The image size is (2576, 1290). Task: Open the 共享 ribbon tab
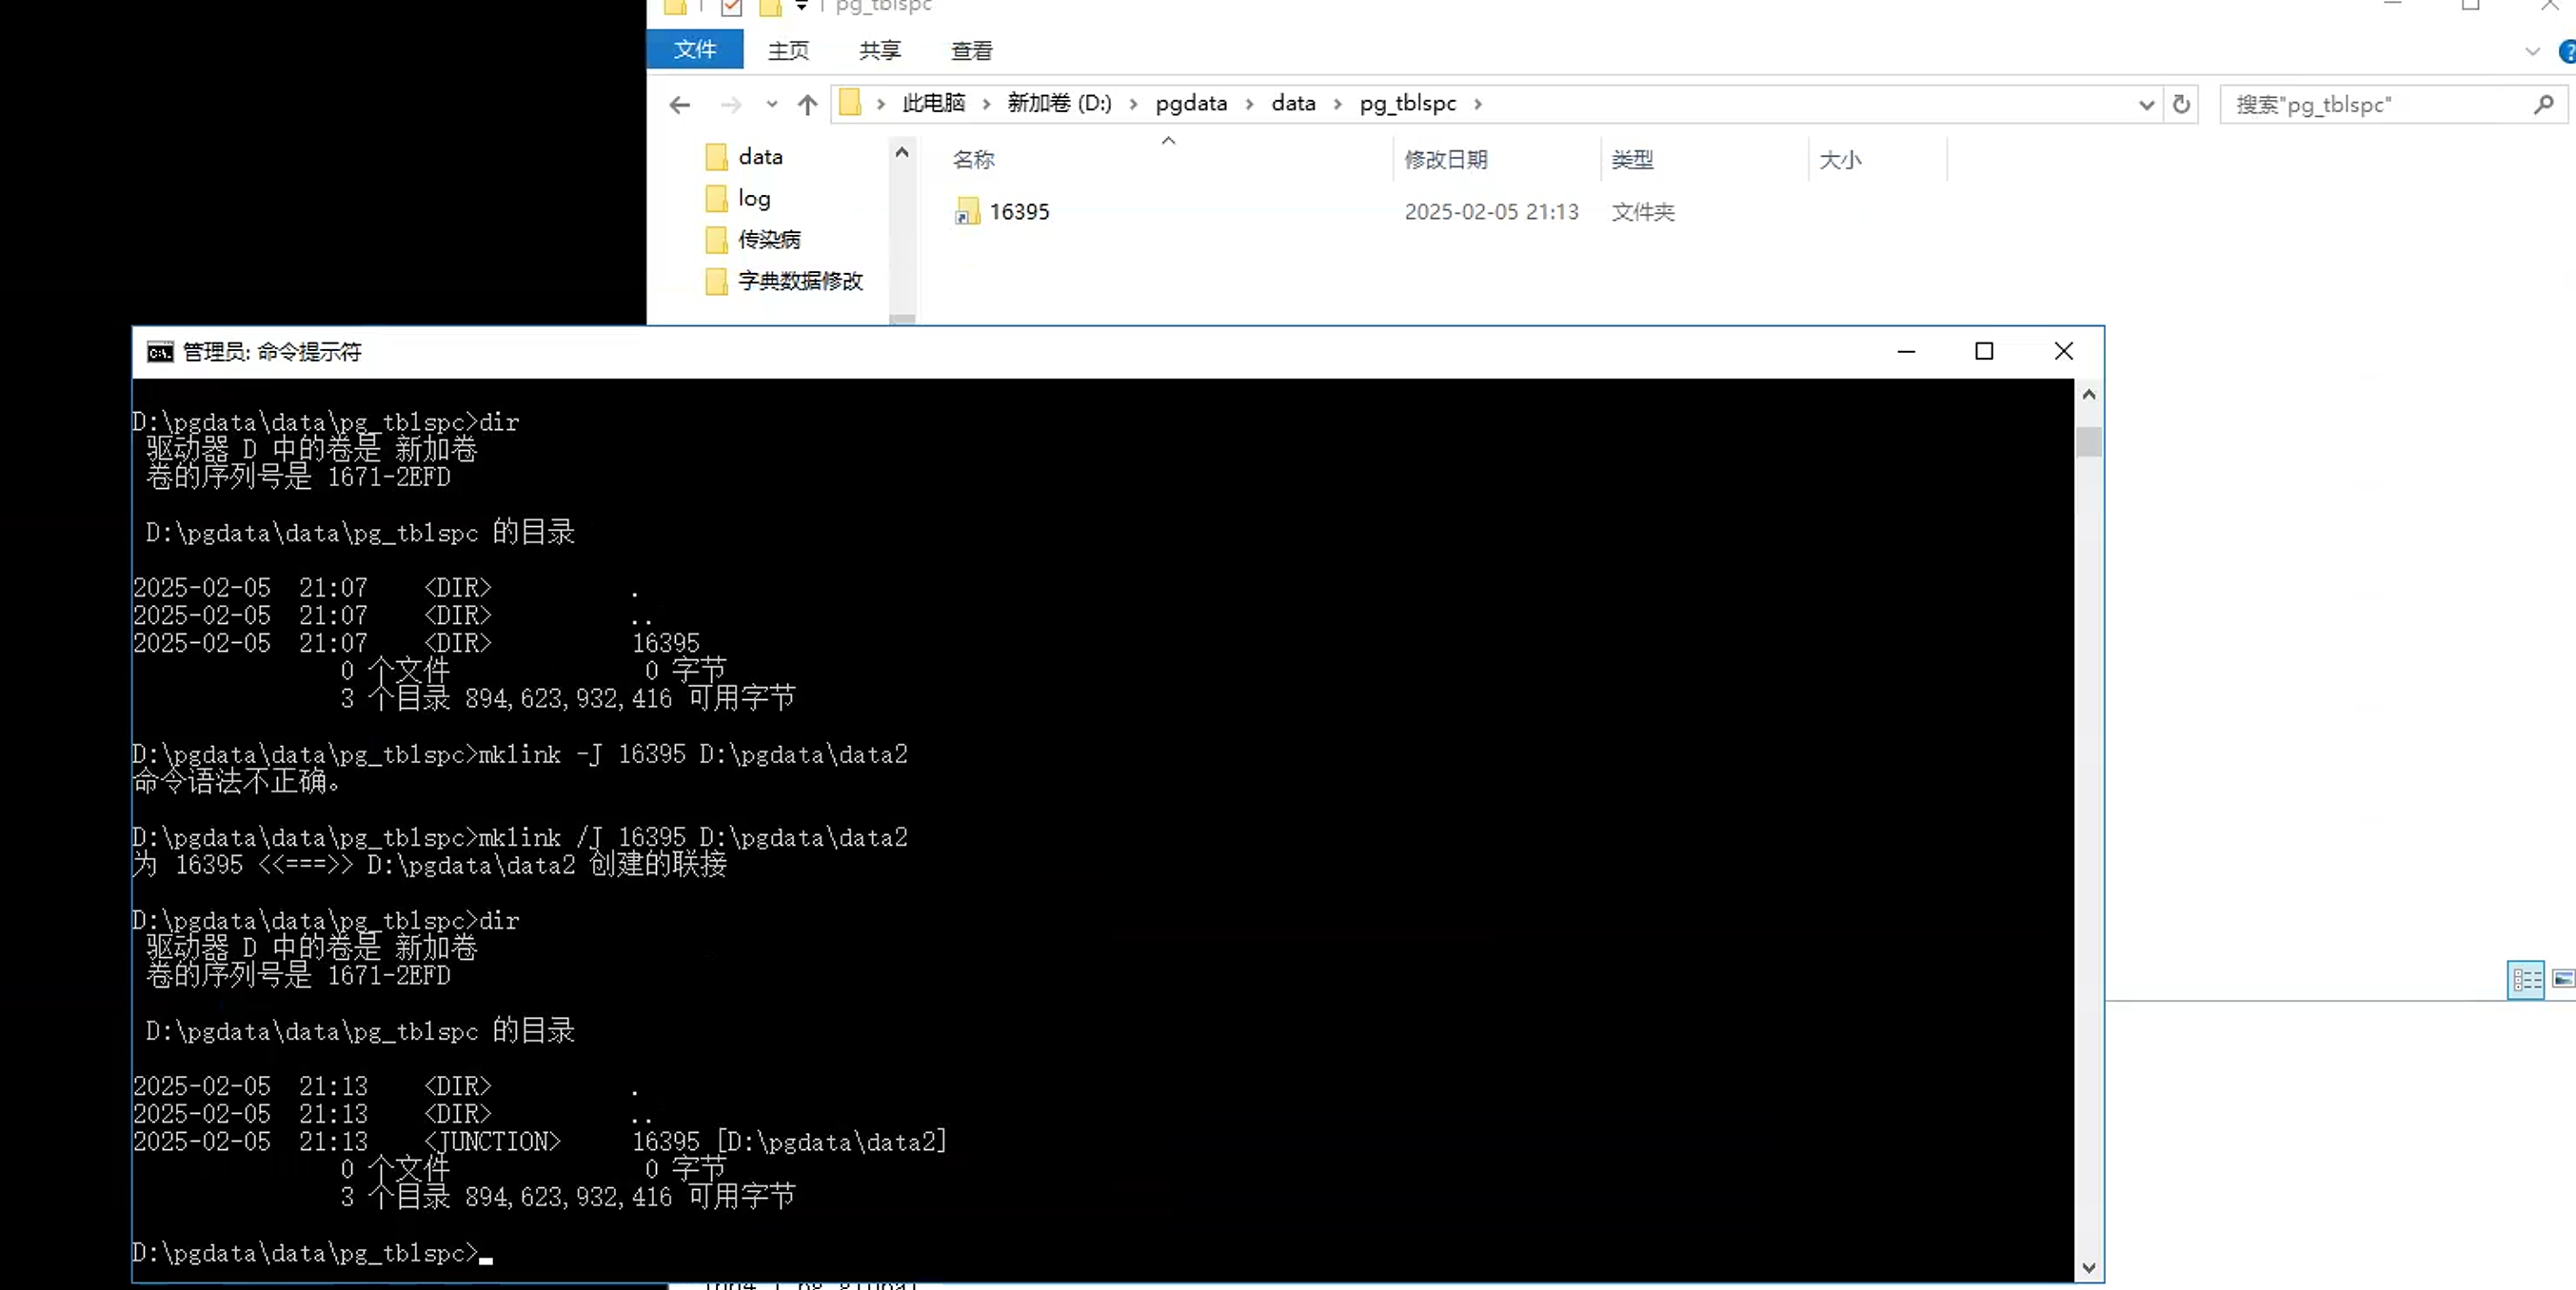point(879,50)
